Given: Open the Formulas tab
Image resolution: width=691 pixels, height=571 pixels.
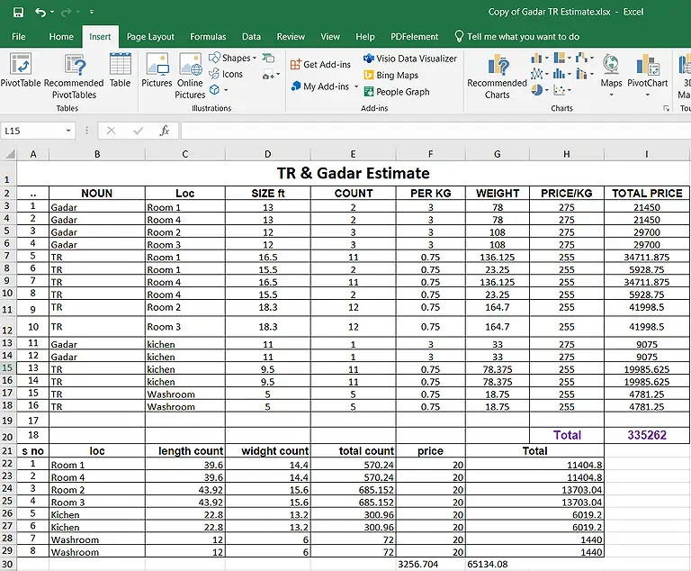Looking at the screenshot, I should point(208,37).
